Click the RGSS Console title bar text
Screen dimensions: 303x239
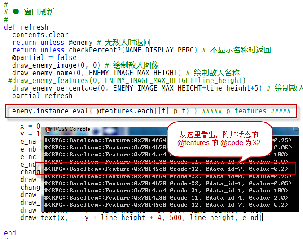pos(72,129)
